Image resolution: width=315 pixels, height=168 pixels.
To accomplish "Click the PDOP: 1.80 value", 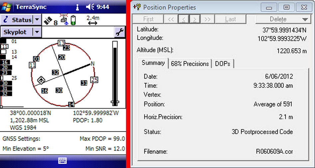I will tap(88, 120).
